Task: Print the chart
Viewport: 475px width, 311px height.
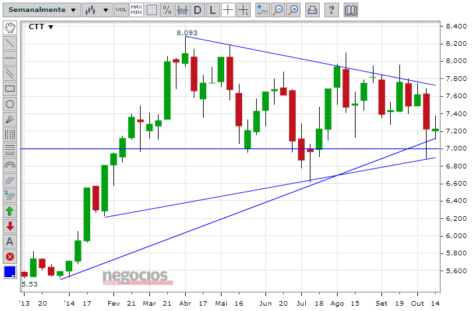Action: (x=312, y=10)
